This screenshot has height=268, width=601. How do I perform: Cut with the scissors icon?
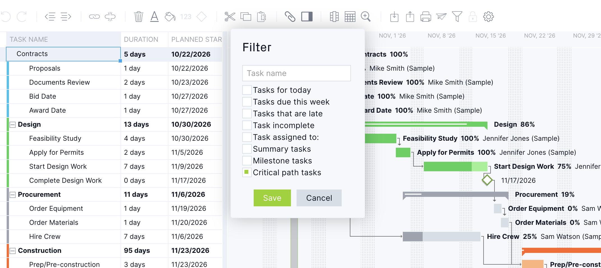tap(230, 17)
